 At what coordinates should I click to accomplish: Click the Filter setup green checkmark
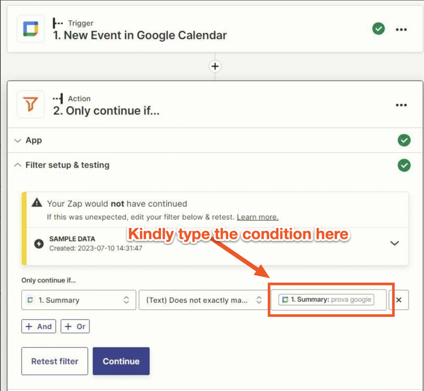(x=404, y=166)
